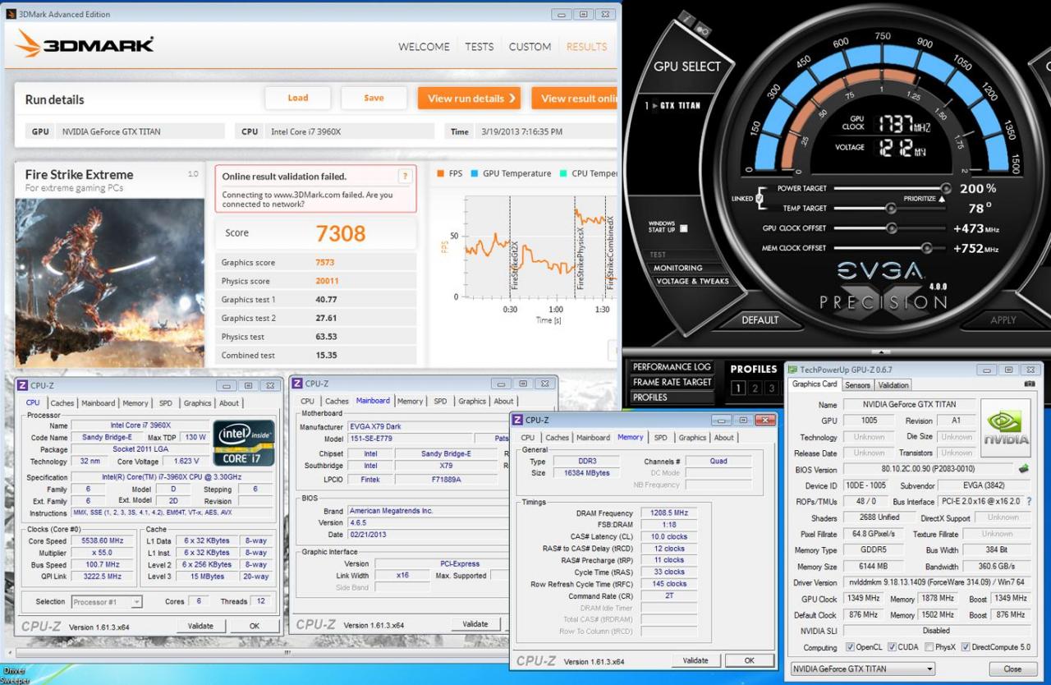
Task: Enable the Windows Start Up checkbox
Action: point(684,228)
